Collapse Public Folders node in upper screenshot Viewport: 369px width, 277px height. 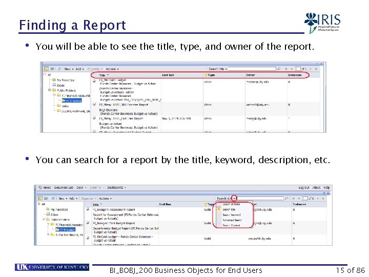tap(50, 90)
